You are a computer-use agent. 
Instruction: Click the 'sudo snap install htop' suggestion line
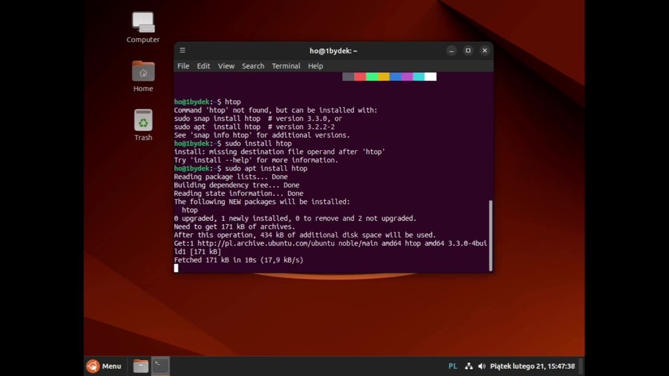258,119
